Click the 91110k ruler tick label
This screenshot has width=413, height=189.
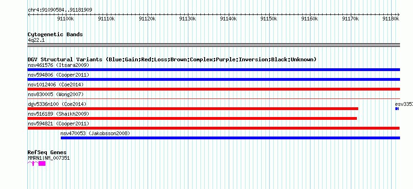(x=106, y=19)
